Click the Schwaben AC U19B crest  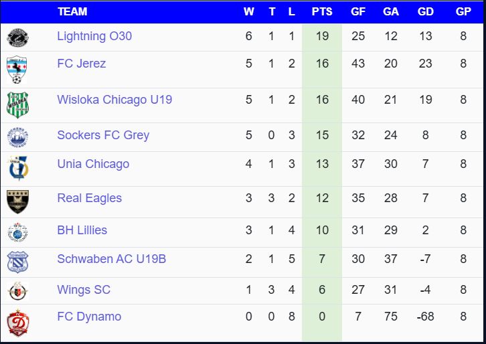tap(17, 262)
